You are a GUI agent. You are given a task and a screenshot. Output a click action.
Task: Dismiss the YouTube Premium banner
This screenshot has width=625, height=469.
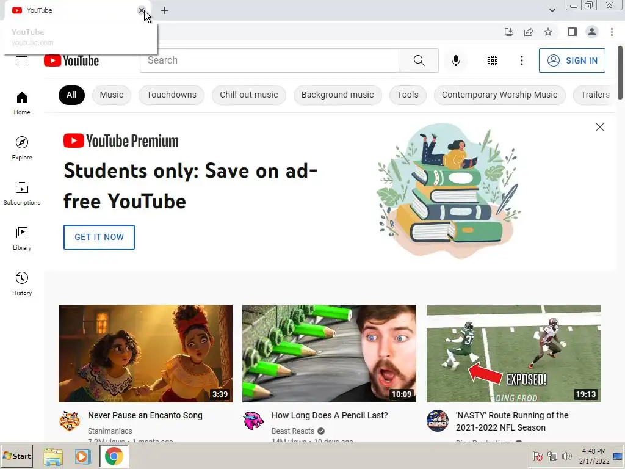tap(599, 127)
